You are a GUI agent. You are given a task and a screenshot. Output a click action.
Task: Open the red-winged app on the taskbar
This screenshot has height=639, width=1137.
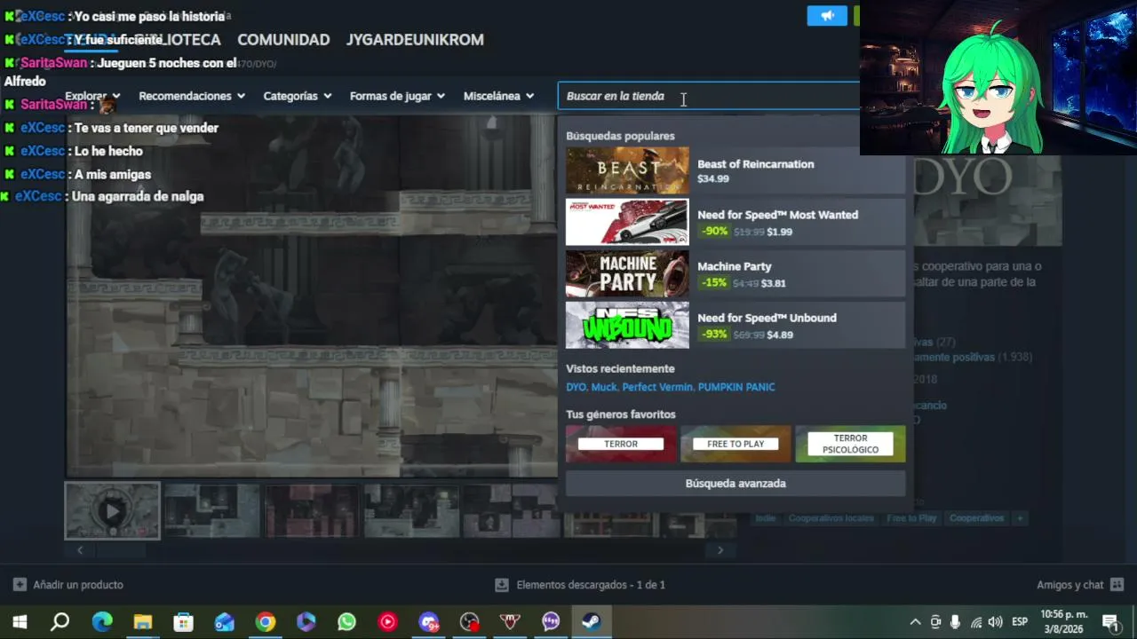tap(511, 622)
